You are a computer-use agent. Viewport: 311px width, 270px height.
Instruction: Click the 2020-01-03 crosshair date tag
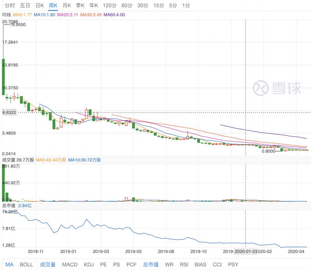coord(246,252)
